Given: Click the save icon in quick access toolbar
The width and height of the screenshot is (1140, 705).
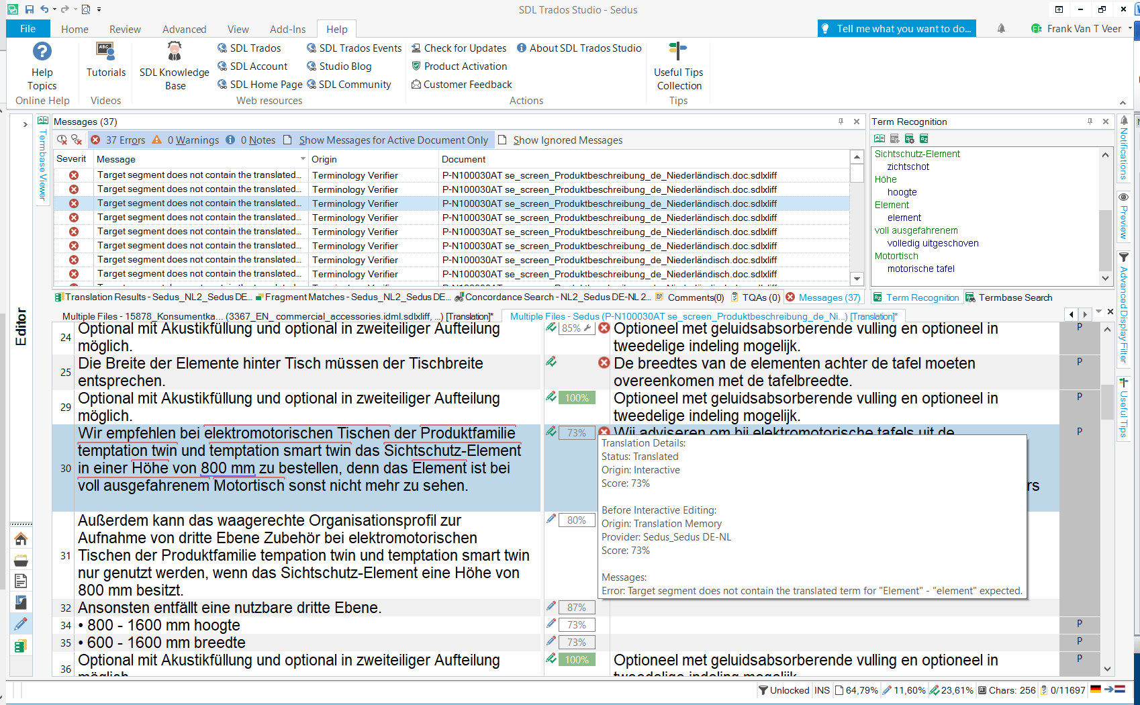Looking at the screenshot, I should [x=29, y=9].
